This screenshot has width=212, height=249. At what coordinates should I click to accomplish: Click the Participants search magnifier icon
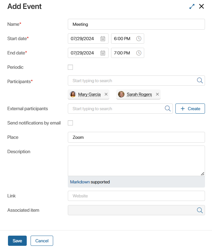(200, 81)
